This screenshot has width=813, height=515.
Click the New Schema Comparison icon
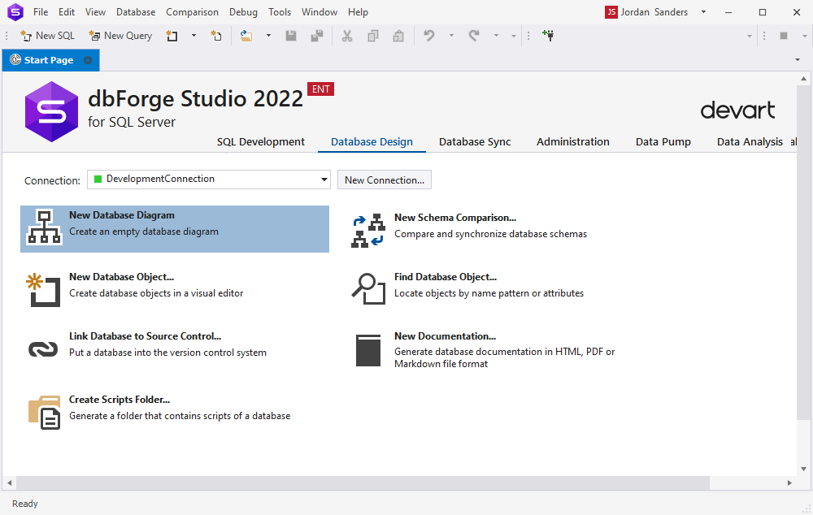coord(368,231)
